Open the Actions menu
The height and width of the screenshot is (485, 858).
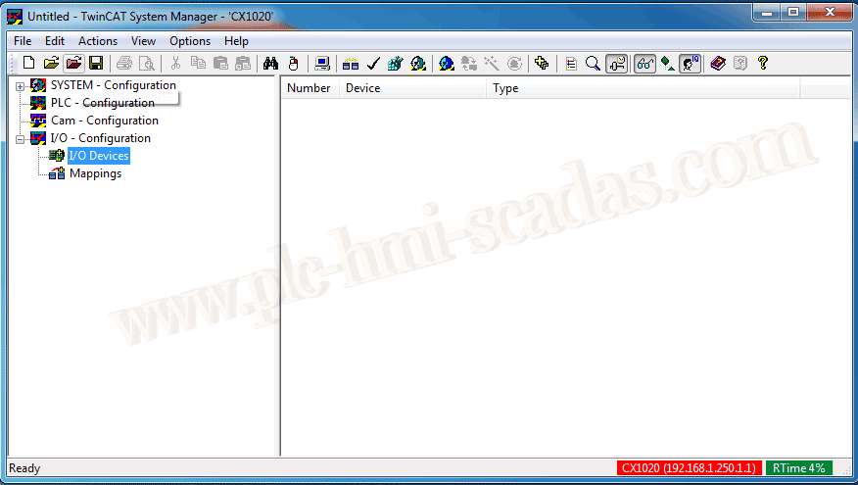coord(97,41)
